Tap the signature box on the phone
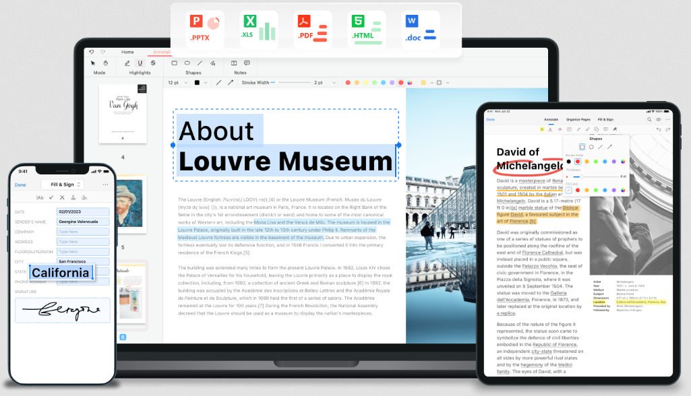Screen dimensions: 691x396 [x=63, y=310]
